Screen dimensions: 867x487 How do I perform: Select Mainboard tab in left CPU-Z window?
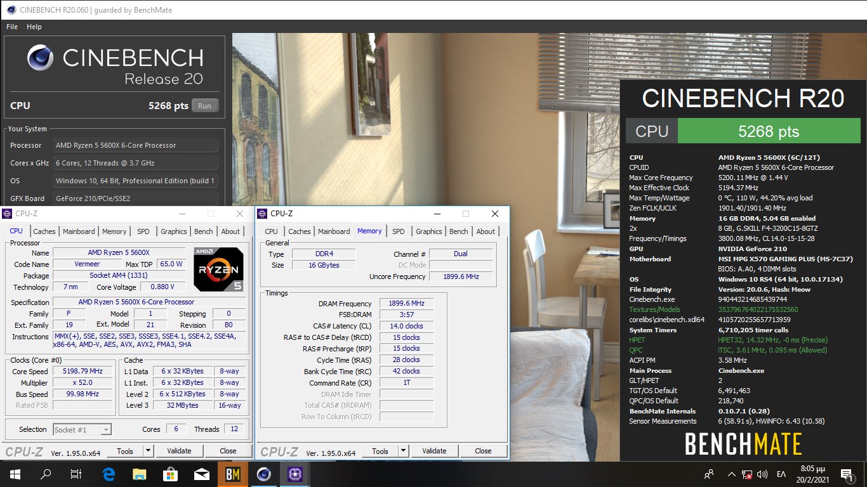[79, 231]
